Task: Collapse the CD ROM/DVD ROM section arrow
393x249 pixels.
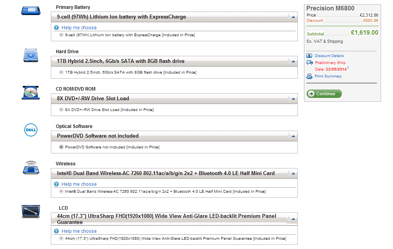Action: click(x=293, y=99)
